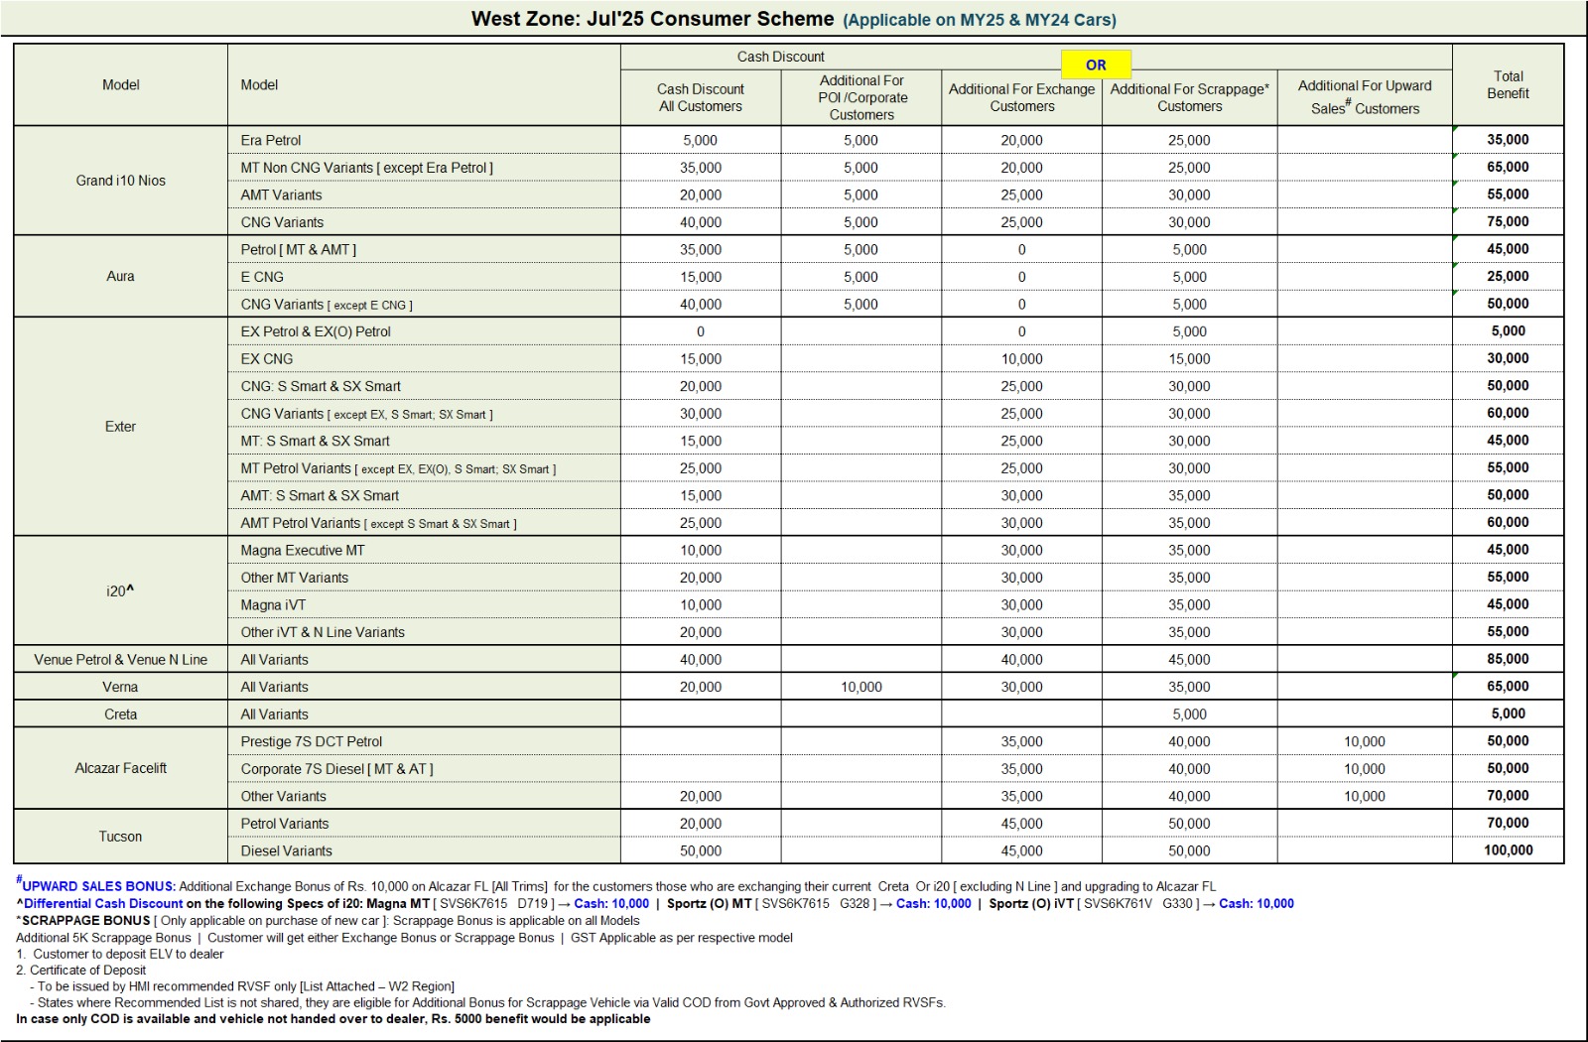This screenshot has height=1042, width=1588.
Task: Click 'AMT: S Smart & SX Smart' variant
Action: [424, 495]
